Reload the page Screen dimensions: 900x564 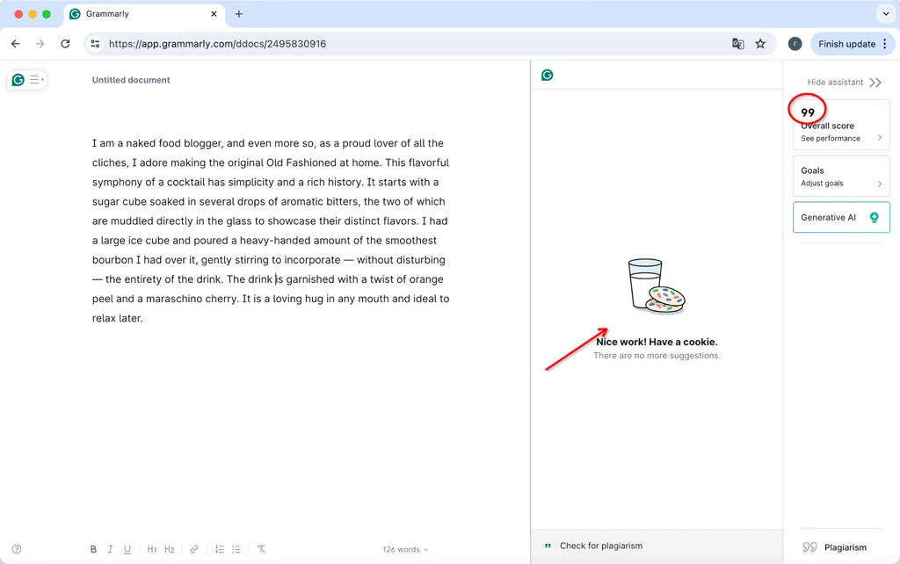(x=65, y=44)
